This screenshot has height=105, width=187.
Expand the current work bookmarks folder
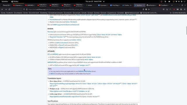click(x=34, y=13)
